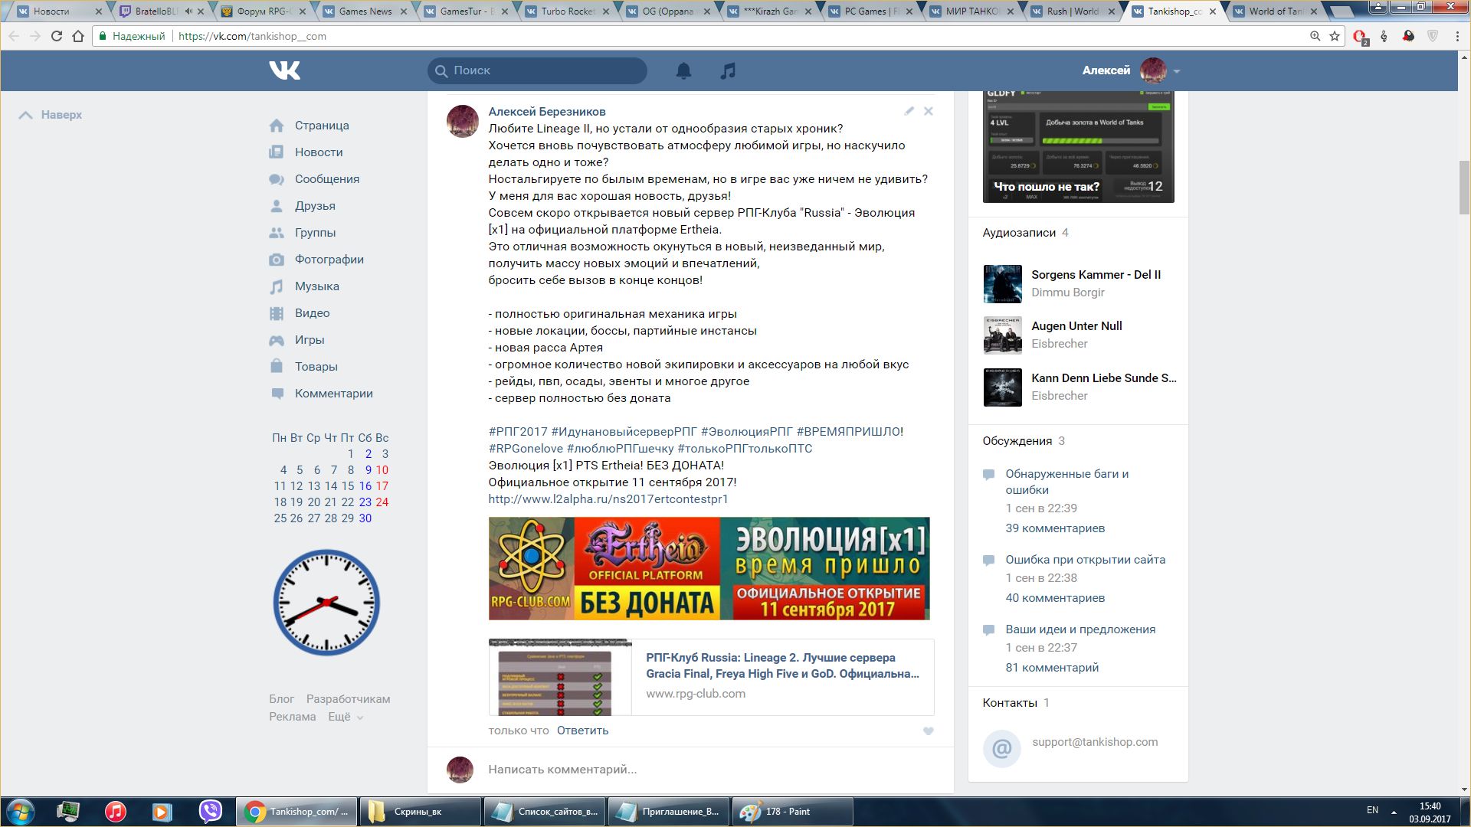Open the notifications bell
The height and width of the screenshot is (827, 1471).
click(x=683, y=70)
